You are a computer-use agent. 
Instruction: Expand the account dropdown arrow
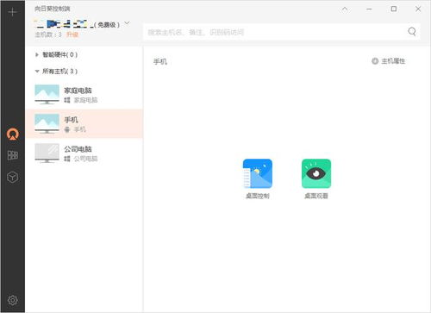(x=127, y=23)
